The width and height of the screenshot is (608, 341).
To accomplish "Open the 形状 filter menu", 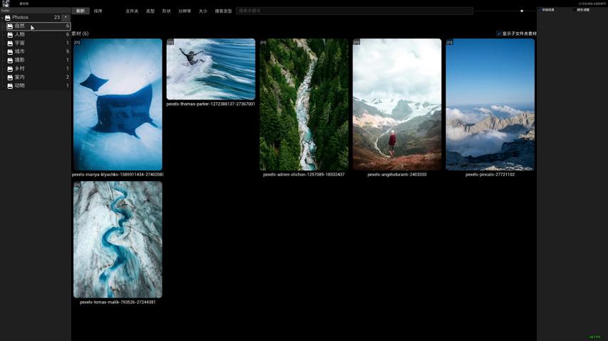I will pos(167,11).
